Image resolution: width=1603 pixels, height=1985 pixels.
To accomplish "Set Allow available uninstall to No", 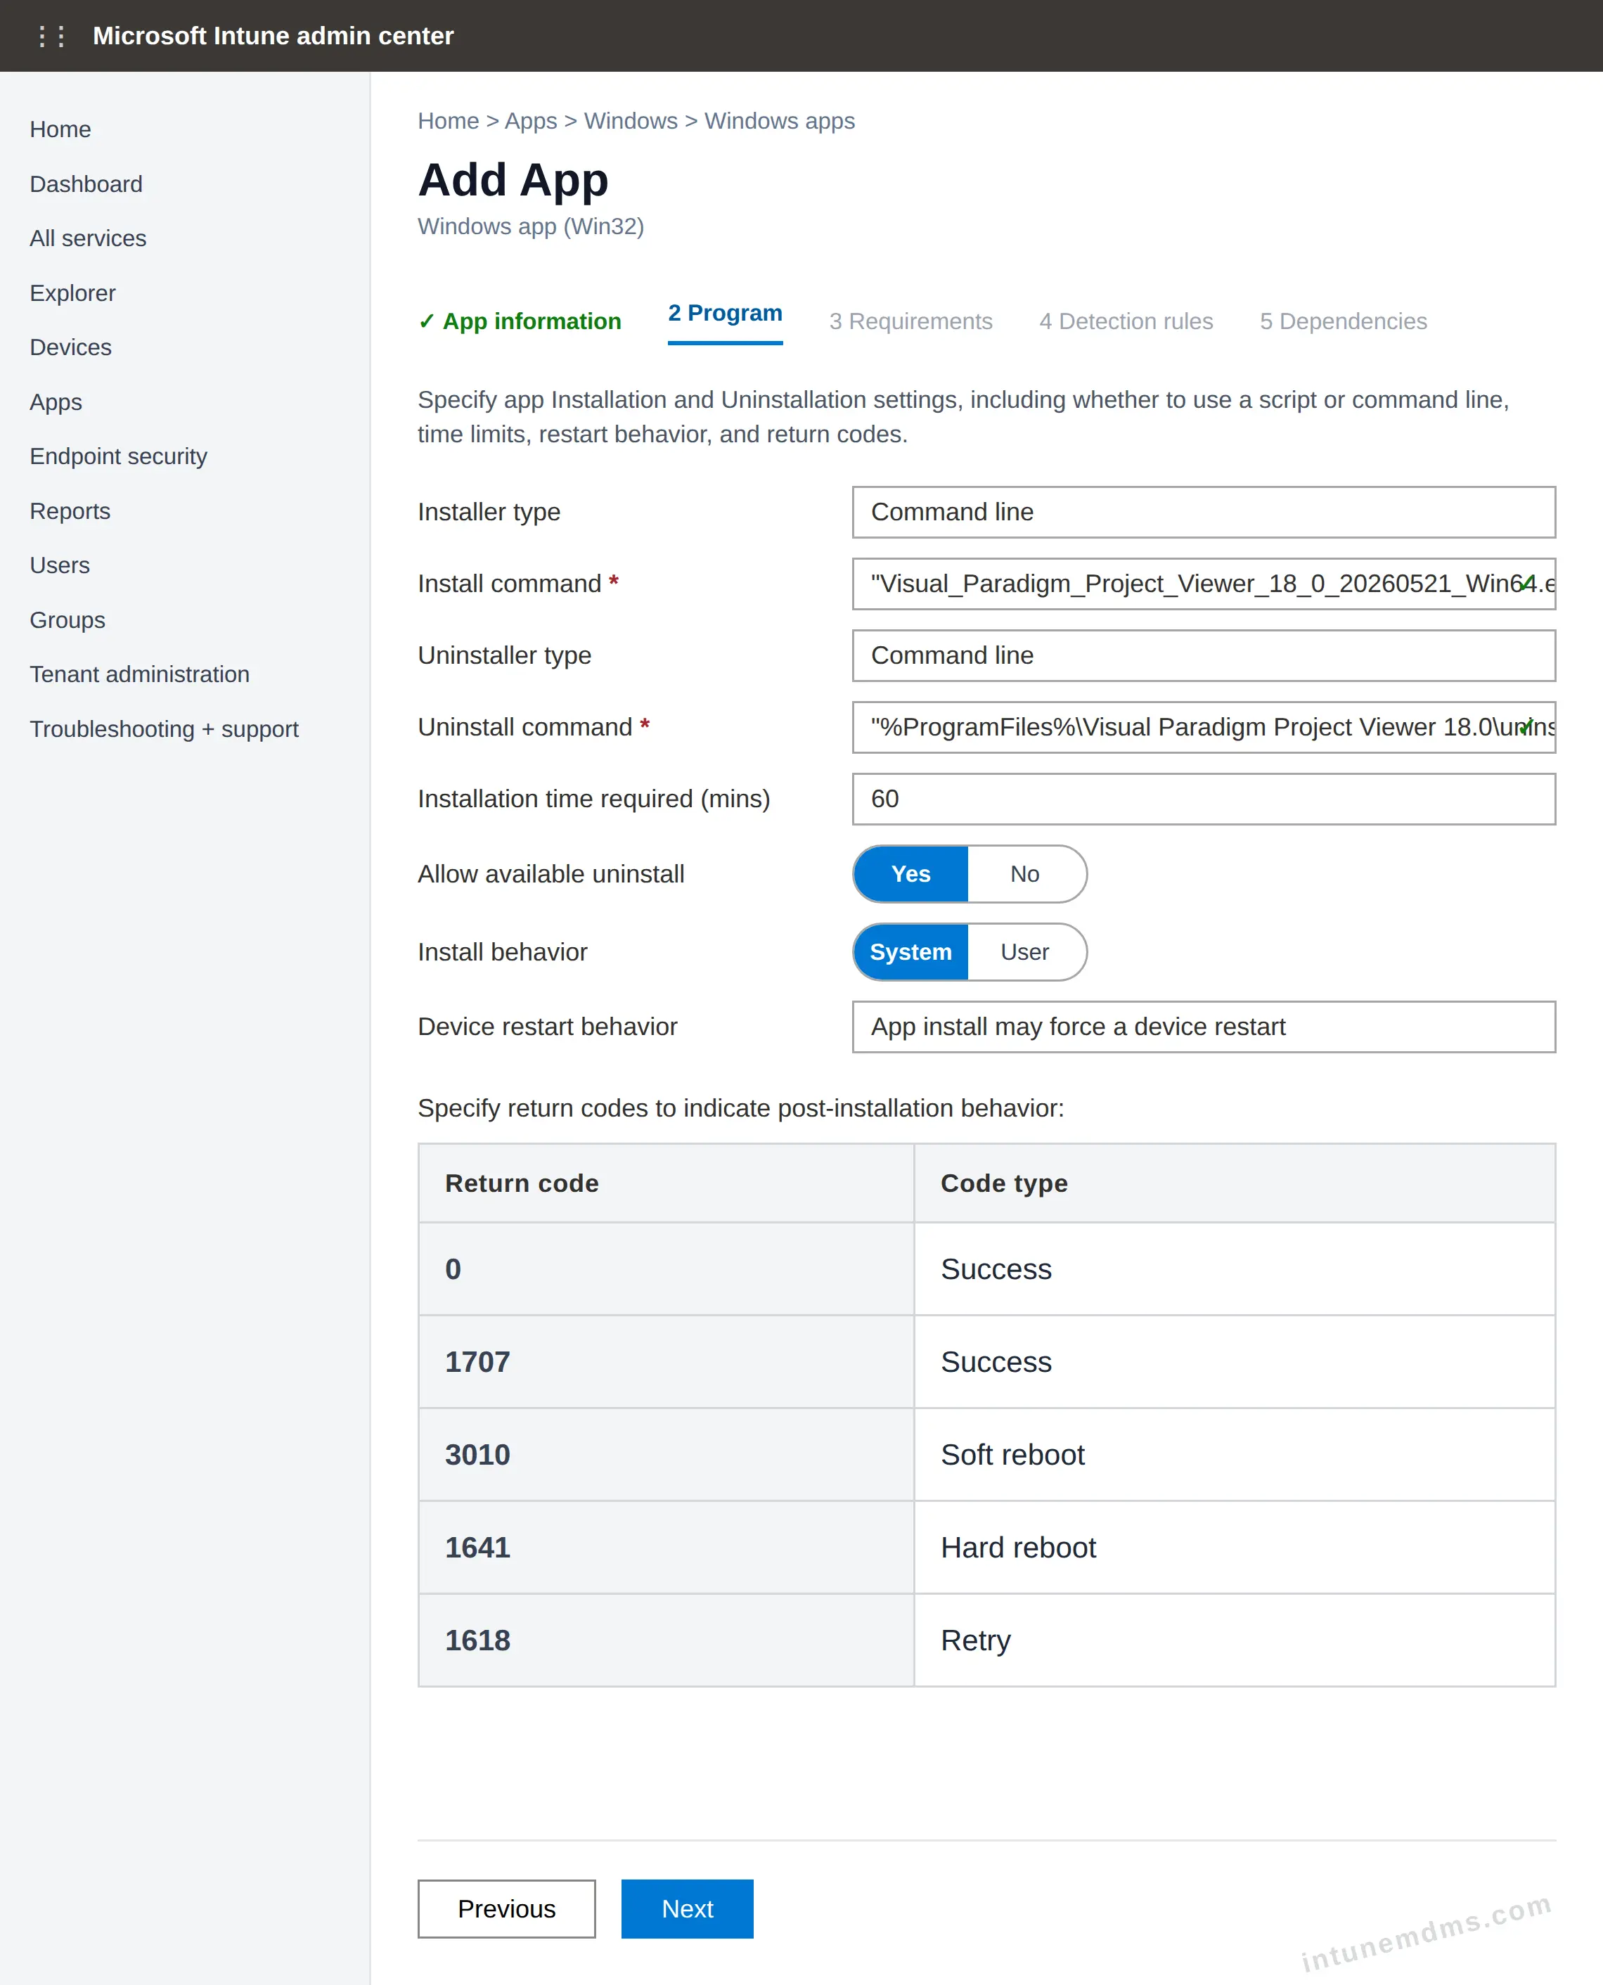I will (1025, 873).
